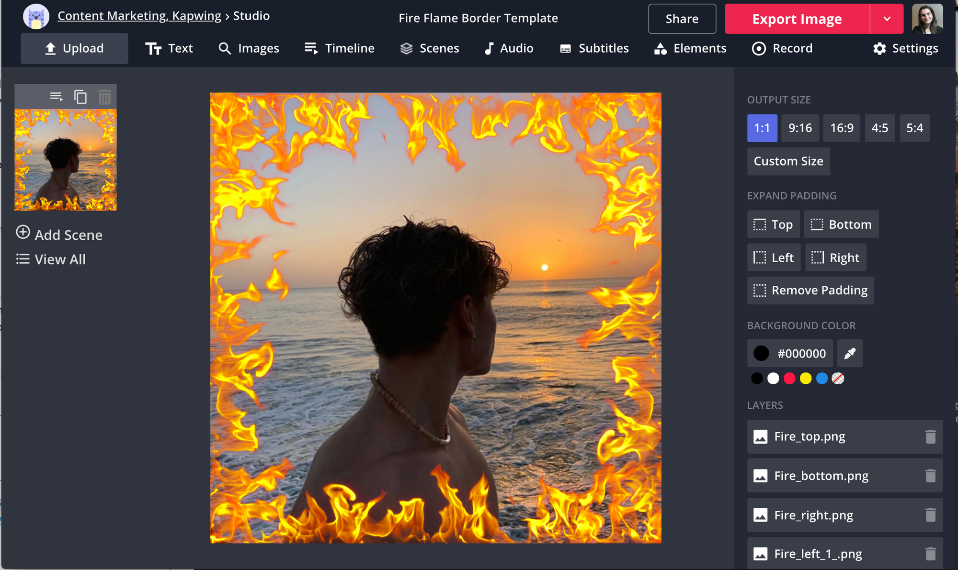Click the Kapwing cat logo
This screenshot has width=958, height=570.
tap(36, 17)
